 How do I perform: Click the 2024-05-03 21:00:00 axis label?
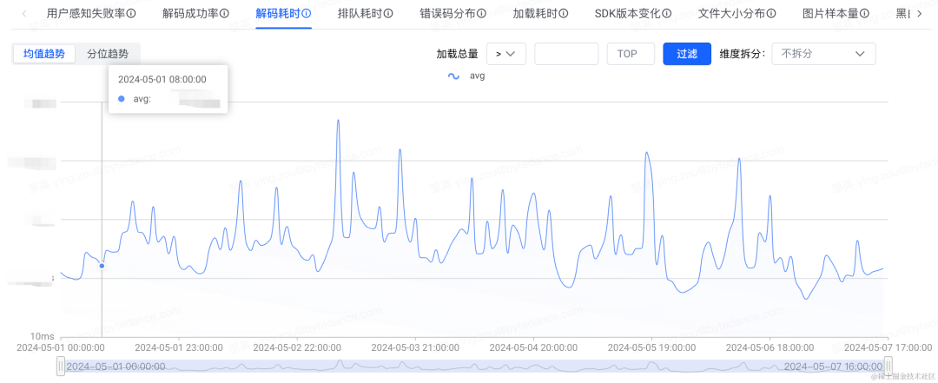(415, 347)
